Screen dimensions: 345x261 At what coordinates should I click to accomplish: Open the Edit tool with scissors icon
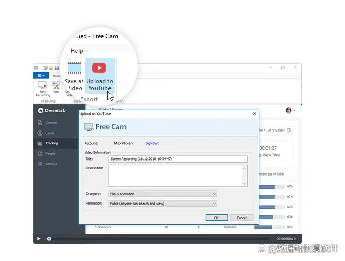click(56, 87)
